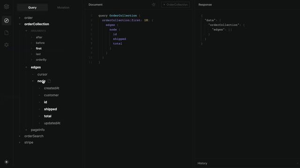The image size is (300, 168).
Task: Deselect the shipped field in tree
Action: (50, 109)
